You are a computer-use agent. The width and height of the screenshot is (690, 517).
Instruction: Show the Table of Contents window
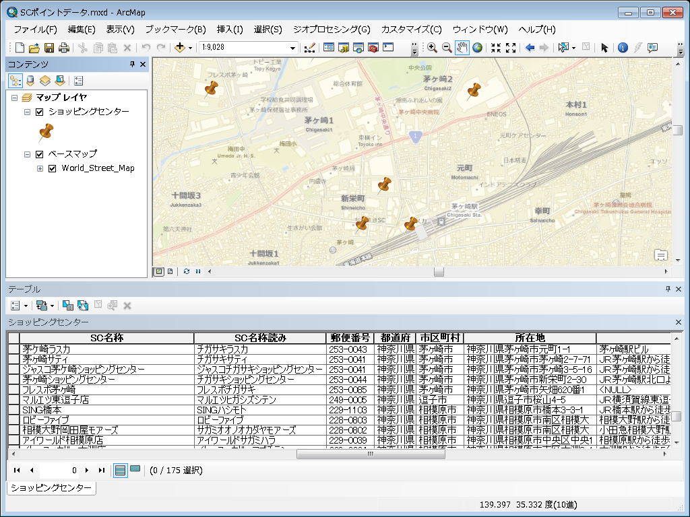point(329,48)
